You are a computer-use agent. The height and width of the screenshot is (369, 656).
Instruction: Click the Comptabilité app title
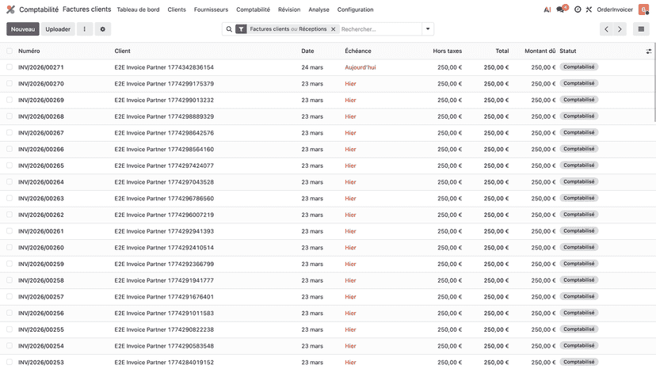39,10
